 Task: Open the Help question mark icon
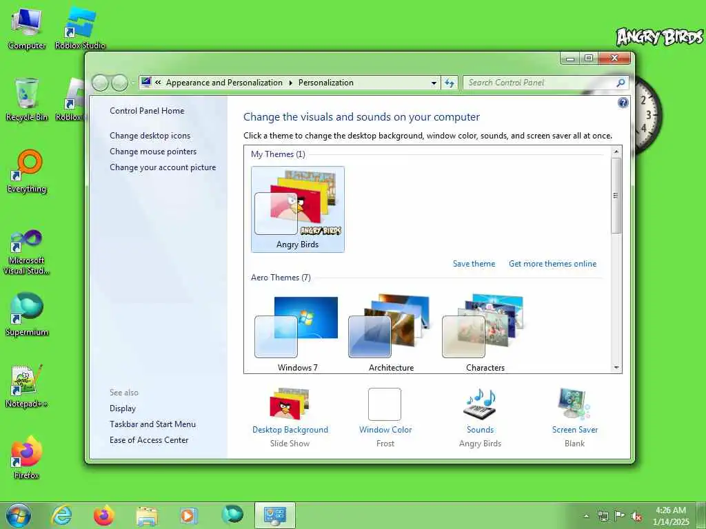point(623,103)
